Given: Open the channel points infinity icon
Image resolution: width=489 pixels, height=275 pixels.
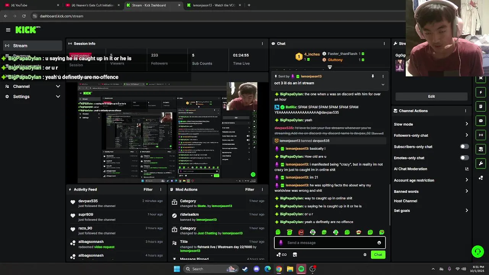Looking at the screenshot, I should click(282, 255).
